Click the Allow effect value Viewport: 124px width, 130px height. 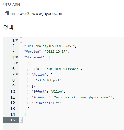pos(57,92)
